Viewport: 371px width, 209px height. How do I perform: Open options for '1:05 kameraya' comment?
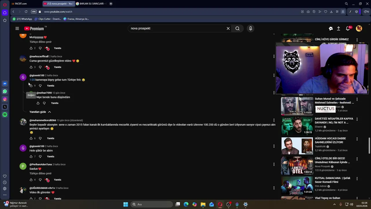274,75
